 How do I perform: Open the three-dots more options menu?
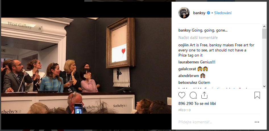[x=257, y=122]
